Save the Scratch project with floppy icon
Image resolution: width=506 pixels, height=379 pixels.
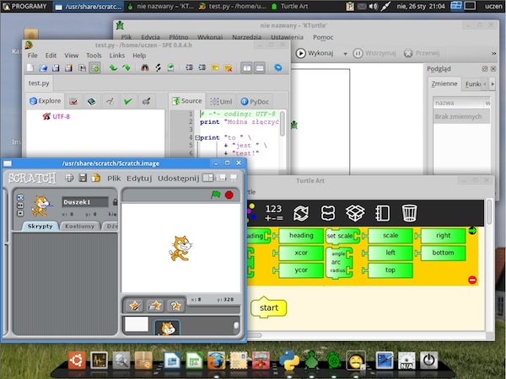83,178
